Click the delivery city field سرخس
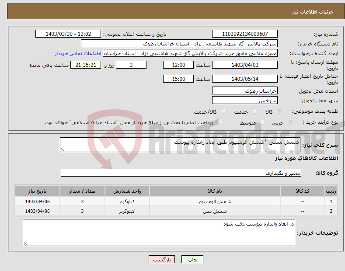 245,100
